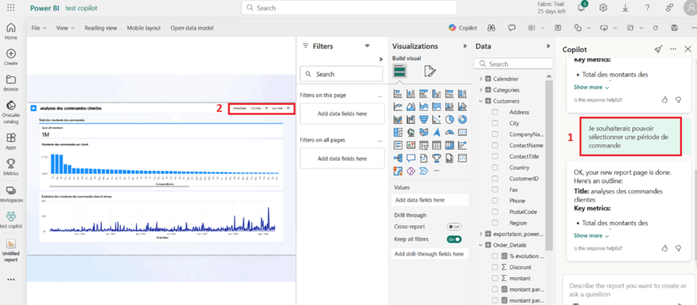Screen dimensions: 697x305
Task: Open the File menu
Action: [x=39, y=28]
